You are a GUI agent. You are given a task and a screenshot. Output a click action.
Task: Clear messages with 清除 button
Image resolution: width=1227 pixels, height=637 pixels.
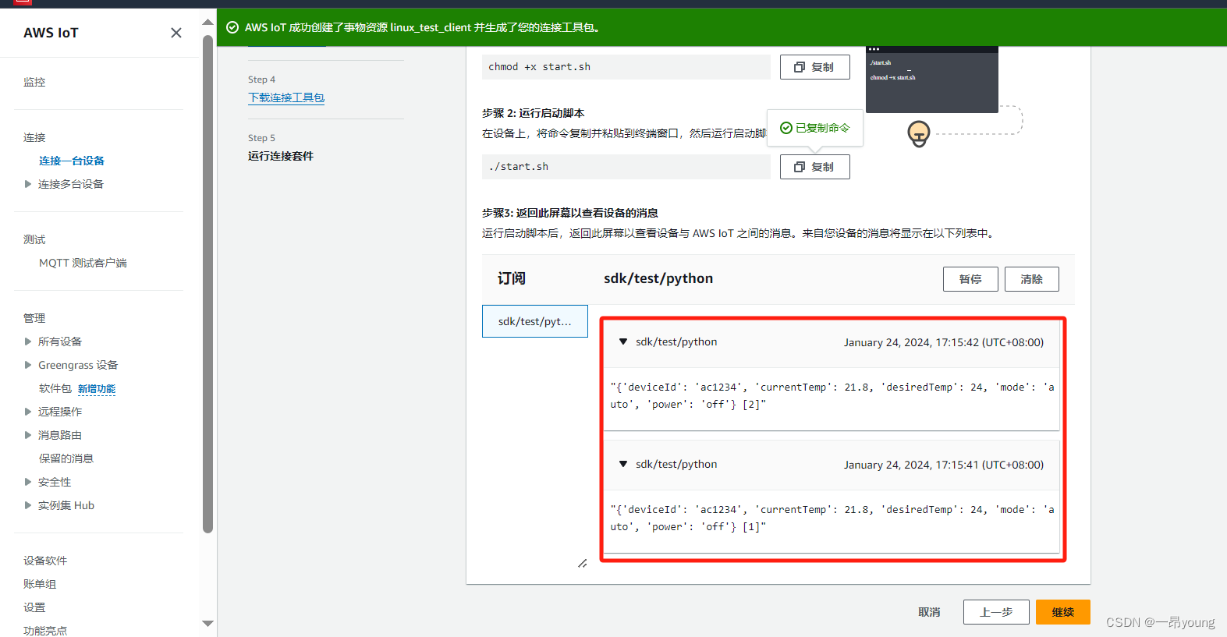(1031, 279)
